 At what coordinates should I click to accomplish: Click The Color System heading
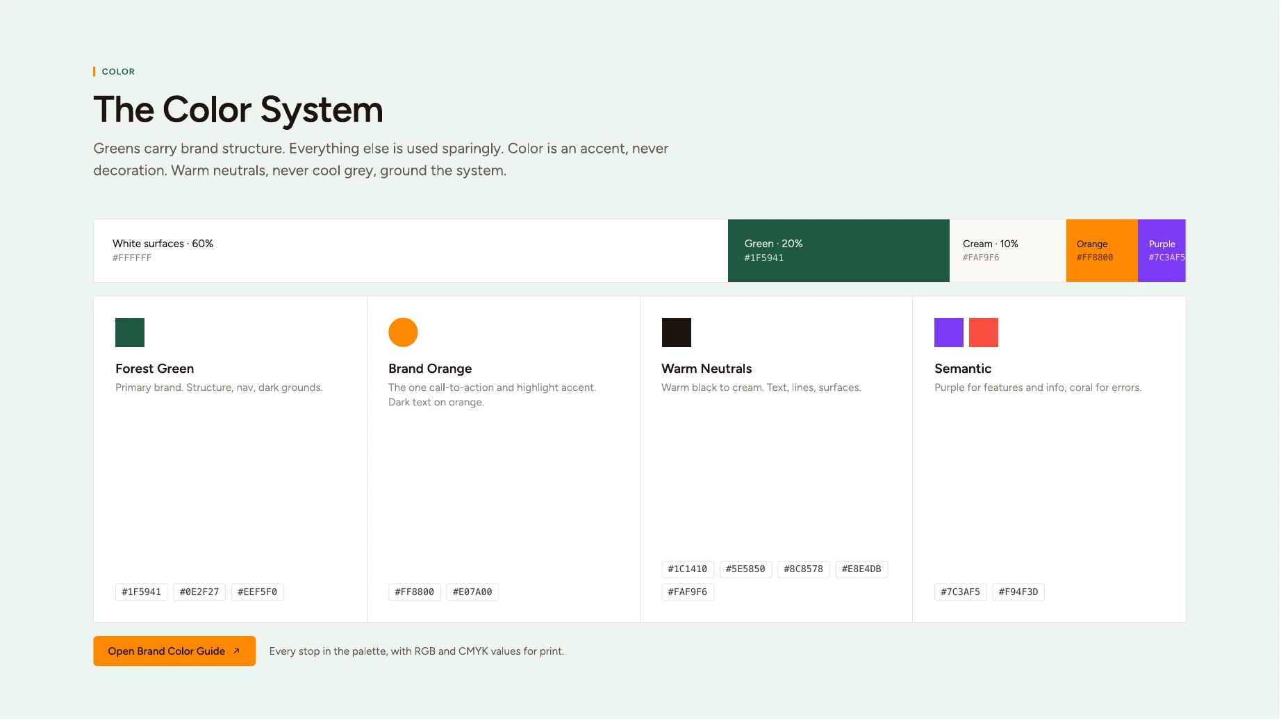[x=238, y=110]
